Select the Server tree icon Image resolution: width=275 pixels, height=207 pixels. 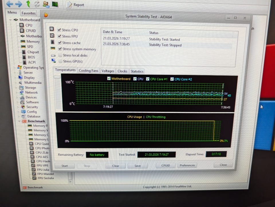(20, 72)
